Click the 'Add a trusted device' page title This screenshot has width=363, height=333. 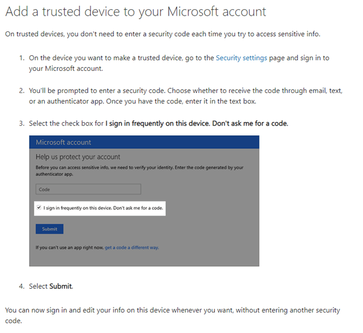pyautogui.click(x=136, y=12)
